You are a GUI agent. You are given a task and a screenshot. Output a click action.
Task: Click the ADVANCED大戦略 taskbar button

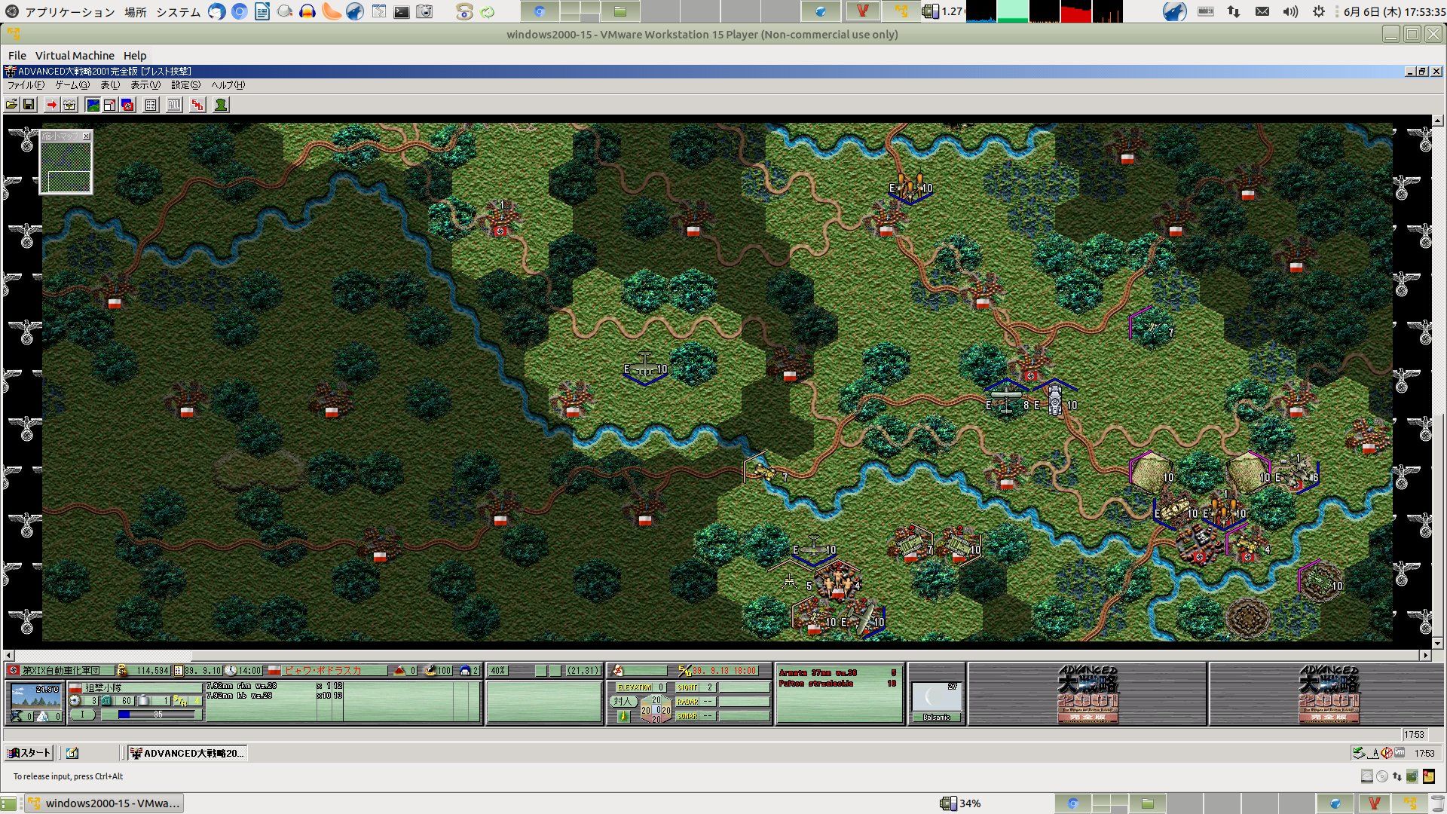187,753
